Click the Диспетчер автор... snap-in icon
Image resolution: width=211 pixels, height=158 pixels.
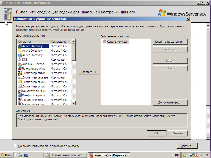pos(20,73)
